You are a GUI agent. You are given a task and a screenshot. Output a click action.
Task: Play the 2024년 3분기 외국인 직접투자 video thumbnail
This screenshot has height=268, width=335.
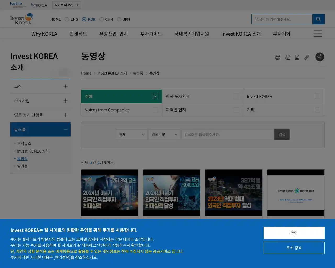[110, 193]
